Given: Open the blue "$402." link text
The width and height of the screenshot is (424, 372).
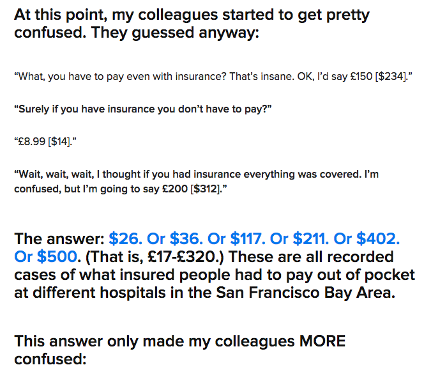Looking at the screenshot, I should pyautogui.click(x=378, y=239).
